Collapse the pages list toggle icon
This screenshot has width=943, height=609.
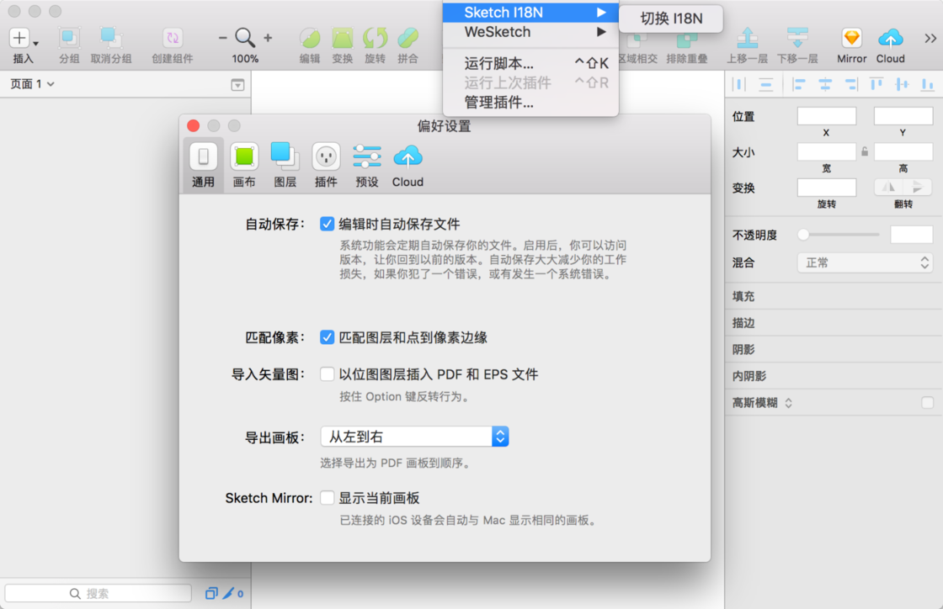click(237, 85)
